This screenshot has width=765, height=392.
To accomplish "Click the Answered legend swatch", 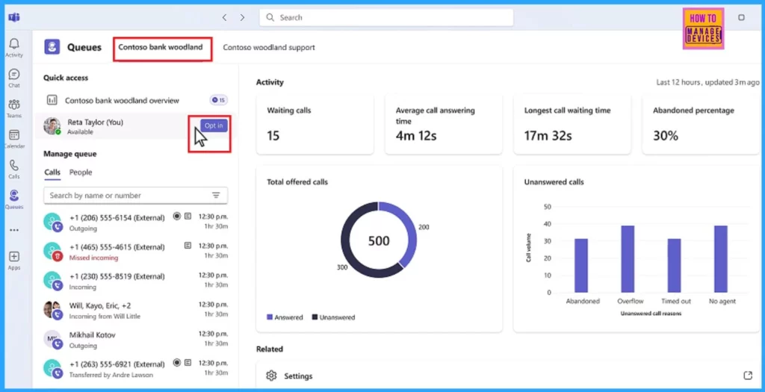I will point(270,317).
